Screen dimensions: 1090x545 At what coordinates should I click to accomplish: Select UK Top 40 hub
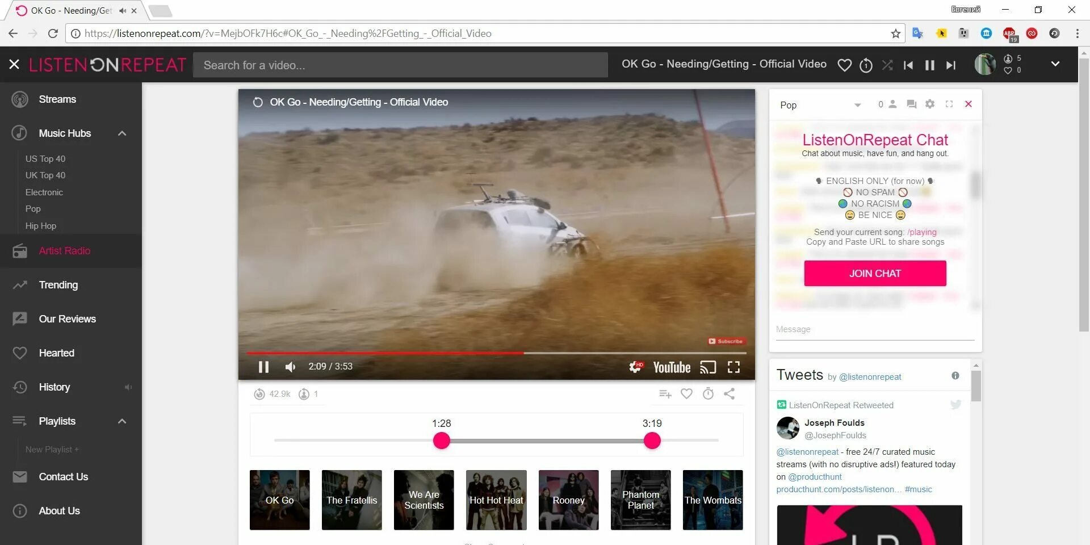click(x=45, y=175)
